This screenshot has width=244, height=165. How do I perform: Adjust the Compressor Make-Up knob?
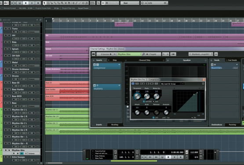pos(157,96)
